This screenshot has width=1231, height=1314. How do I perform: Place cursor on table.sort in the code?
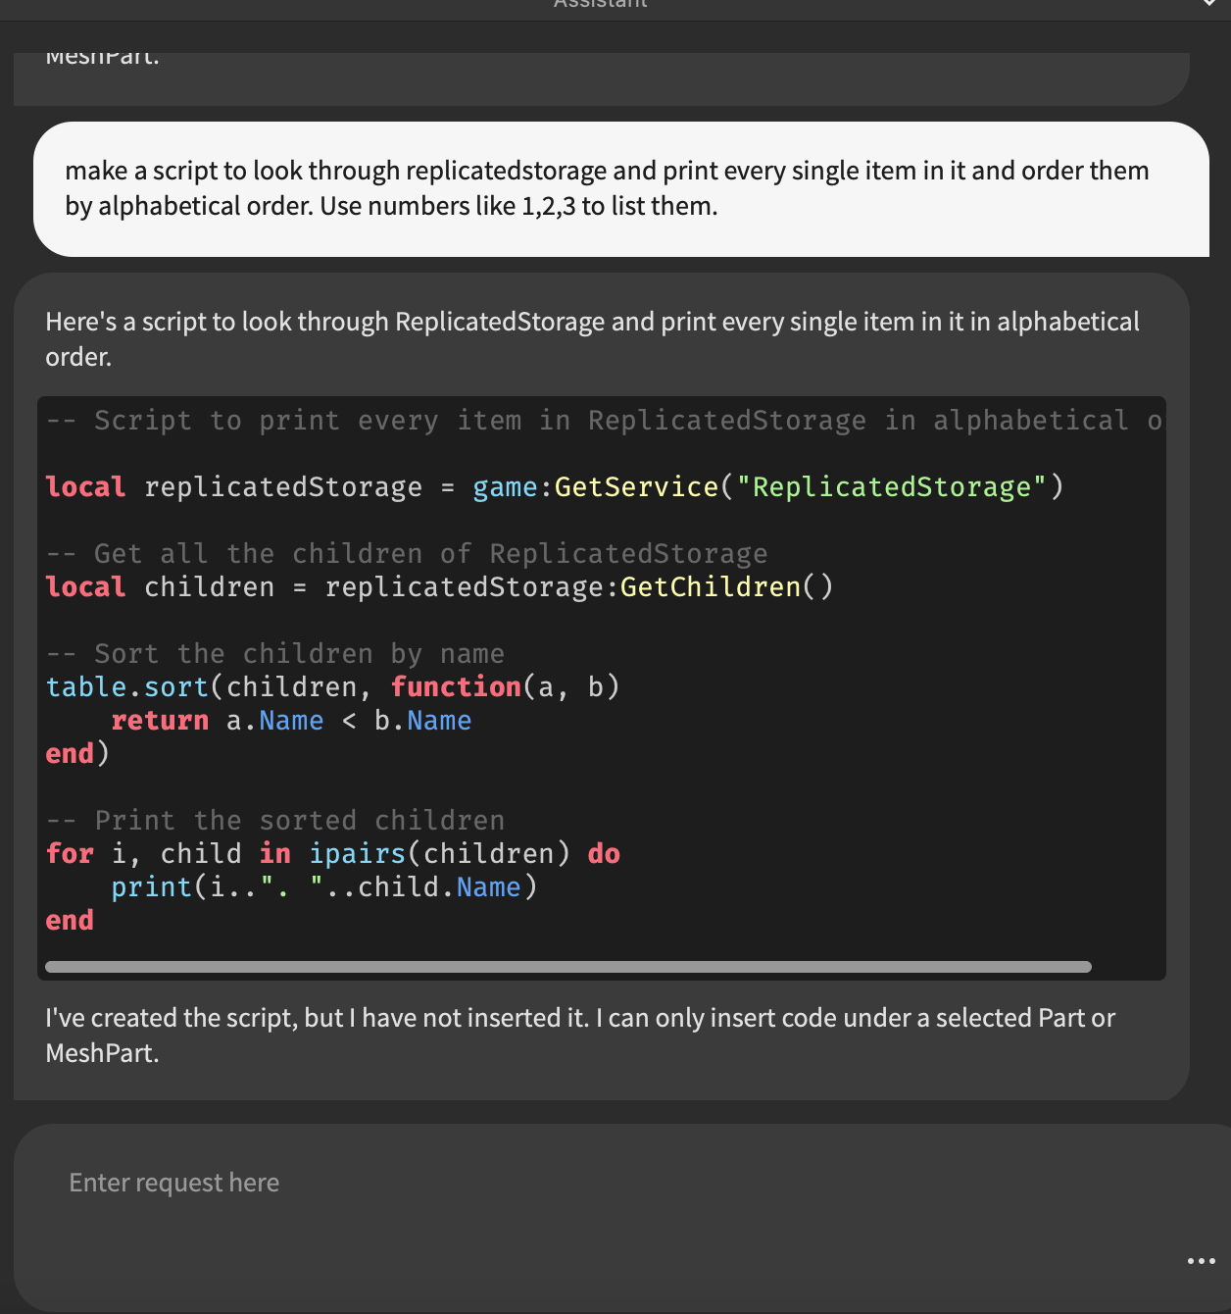pos(127,687)
